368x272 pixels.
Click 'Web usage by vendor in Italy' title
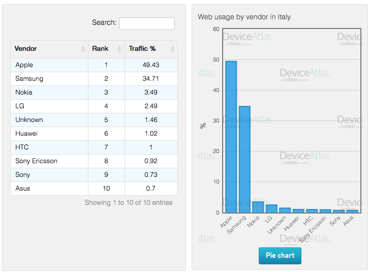244,17
